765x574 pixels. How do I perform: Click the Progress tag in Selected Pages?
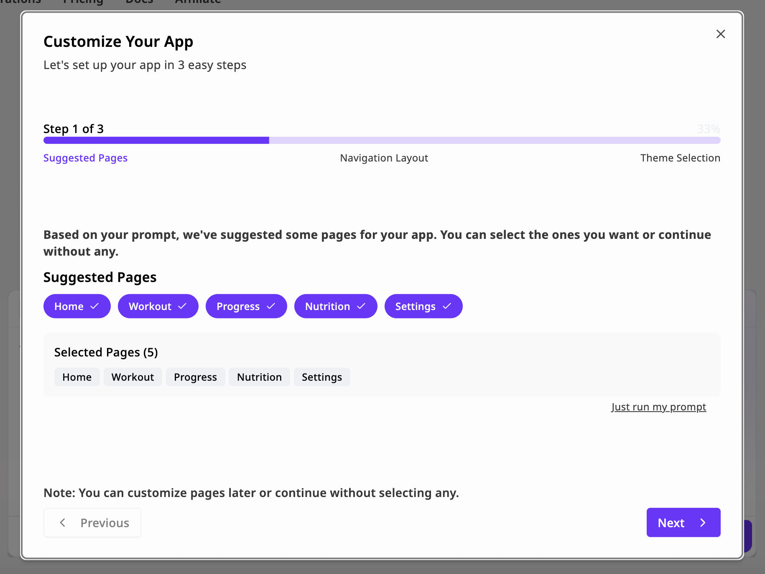tap(195, 377)
